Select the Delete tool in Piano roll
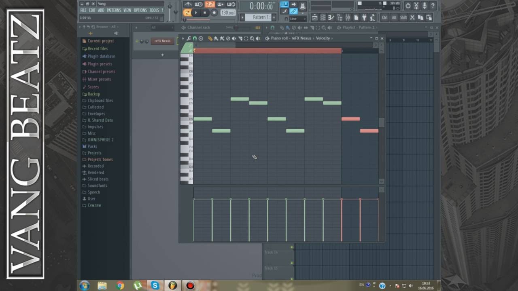 tap(228, 38)
